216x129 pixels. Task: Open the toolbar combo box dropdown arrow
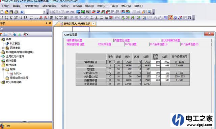(x=44, y=12)
